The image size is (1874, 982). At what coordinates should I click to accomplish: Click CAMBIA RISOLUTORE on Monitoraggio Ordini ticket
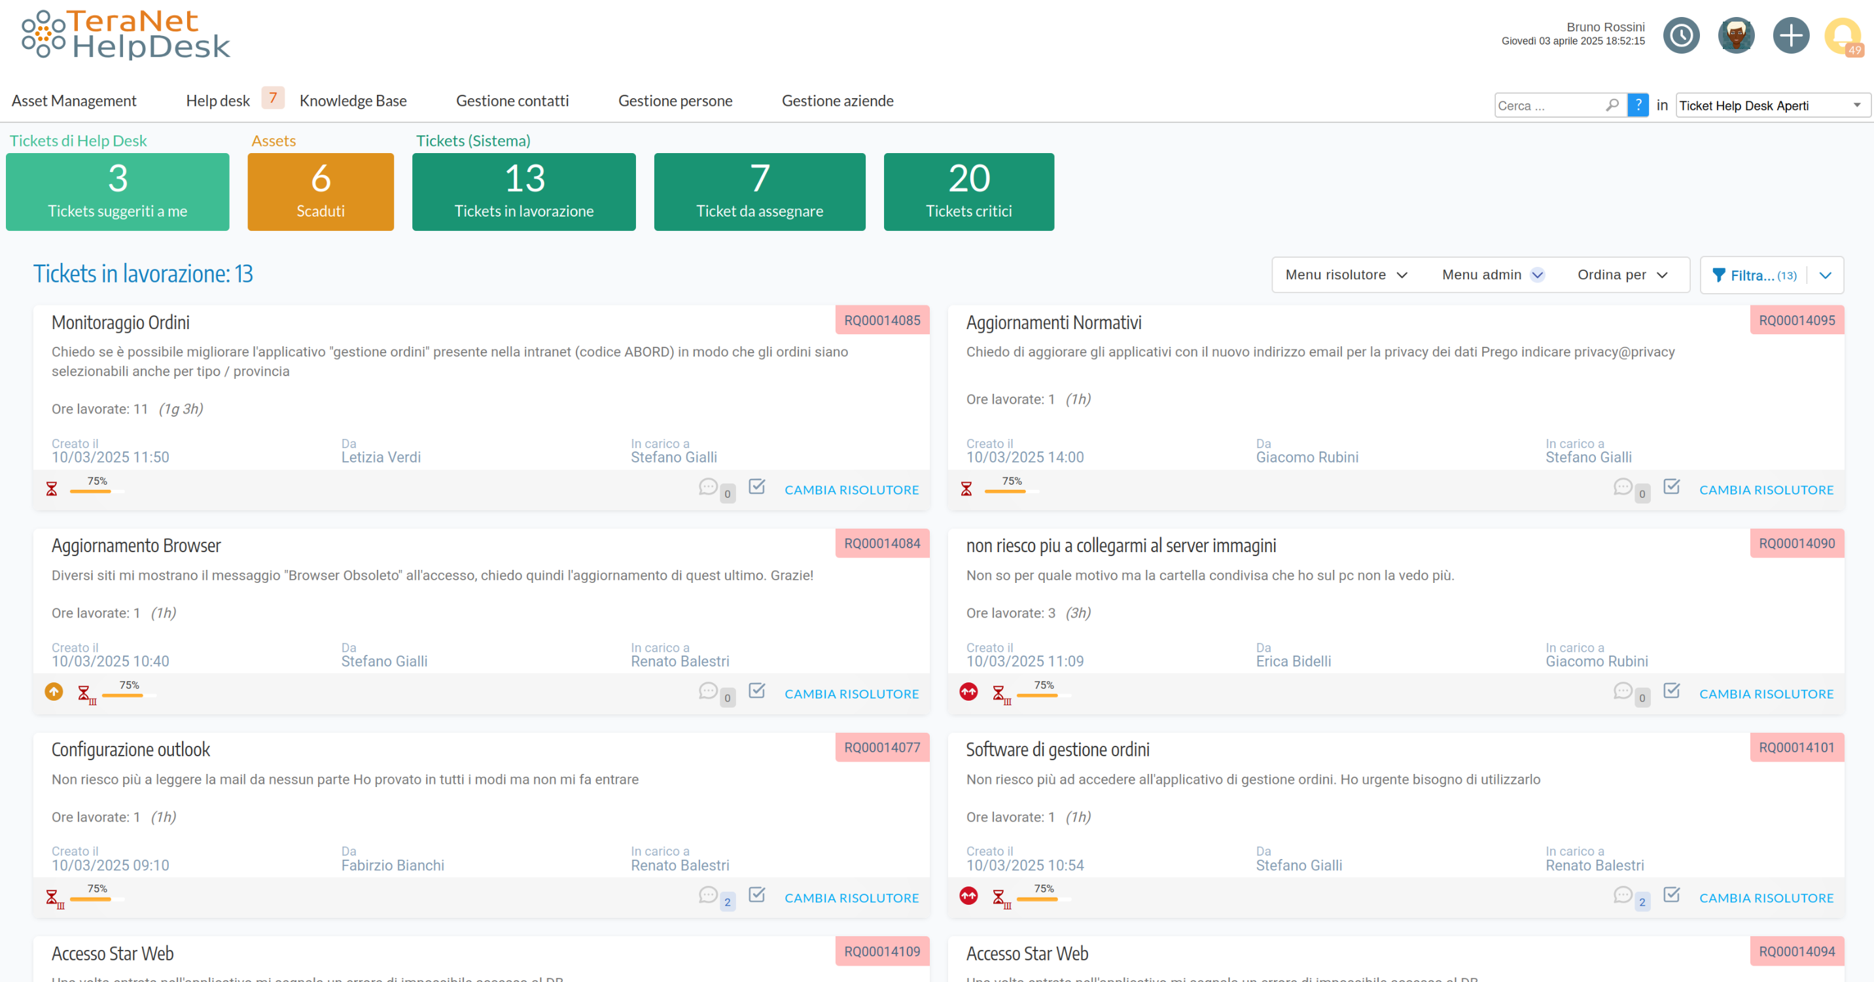(851, 490)
